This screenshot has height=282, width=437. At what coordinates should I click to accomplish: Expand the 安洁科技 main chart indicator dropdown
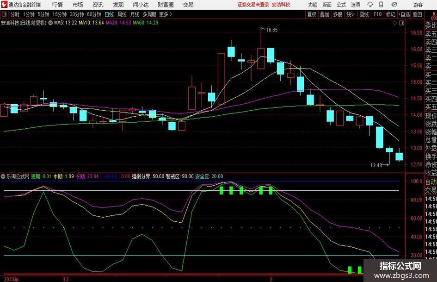pos(50,23)
